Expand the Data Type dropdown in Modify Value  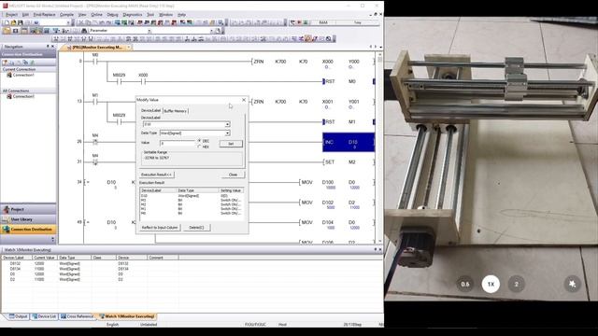click(x=227, y=133)
